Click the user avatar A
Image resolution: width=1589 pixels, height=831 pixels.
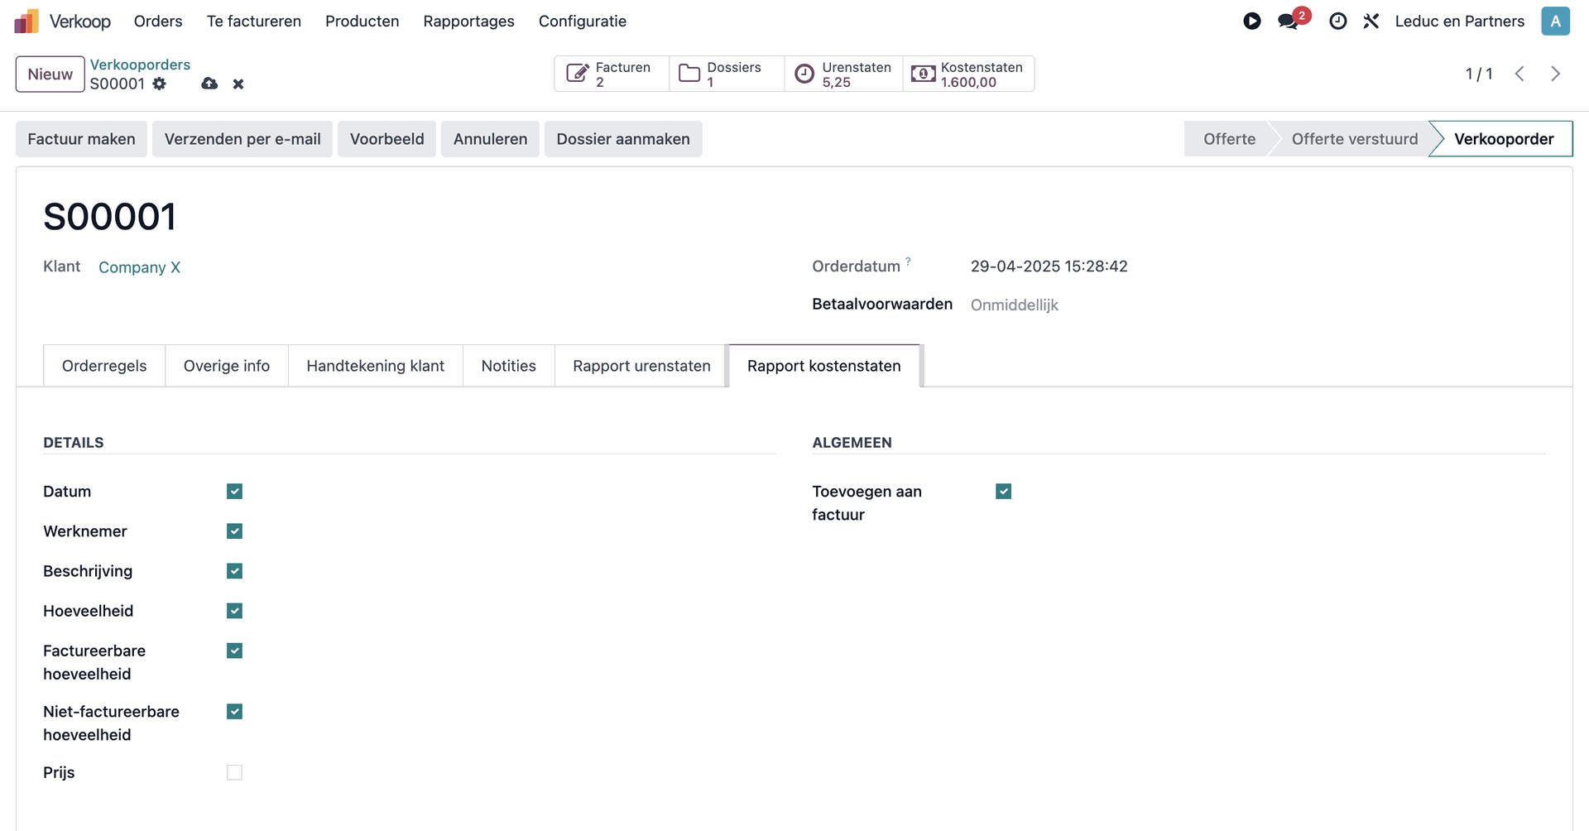pos(1555,22)
